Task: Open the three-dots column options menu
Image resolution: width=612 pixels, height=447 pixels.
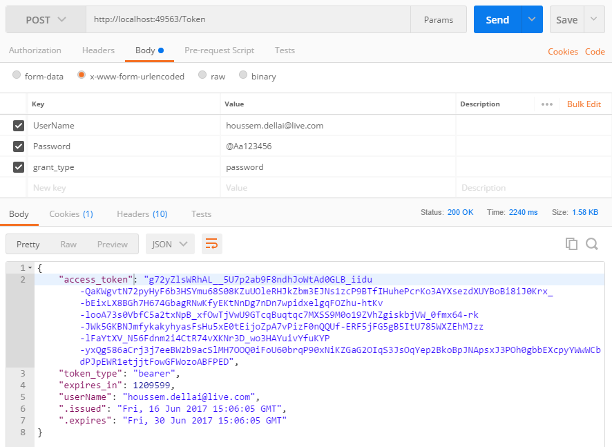Action: click(547, 104)
